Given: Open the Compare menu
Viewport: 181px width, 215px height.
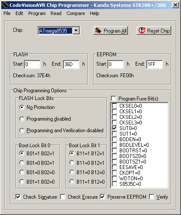Looking at the screenshot, I should coord(76,13).
